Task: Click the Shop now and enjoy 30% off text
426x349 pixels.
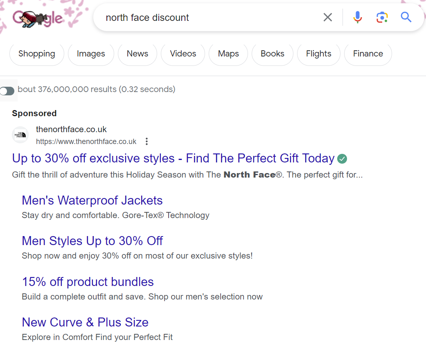Action: [137, 256]
